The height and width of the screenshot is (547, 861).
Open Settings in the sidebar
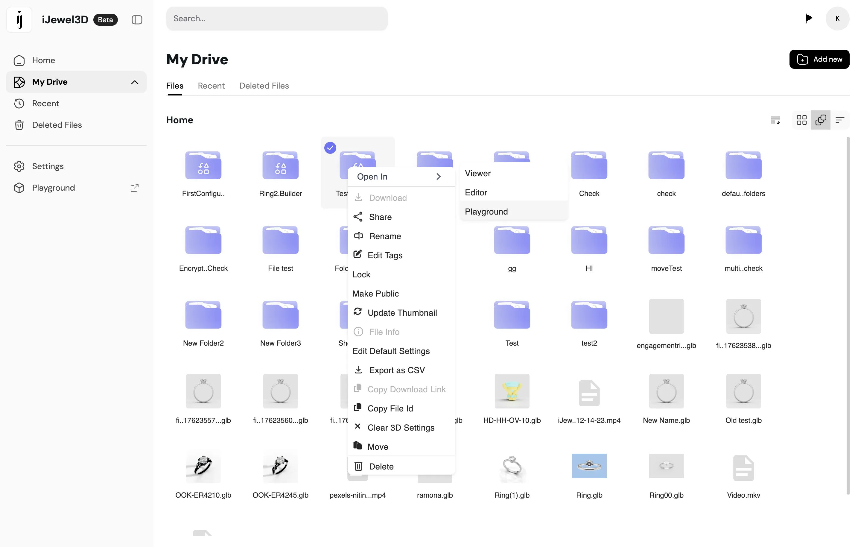click(x=48, y=166)
